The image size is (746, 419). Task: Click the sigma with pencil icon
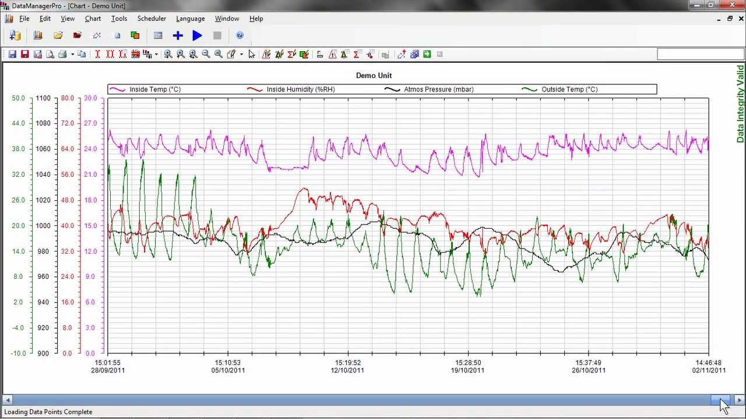(291, 54)
